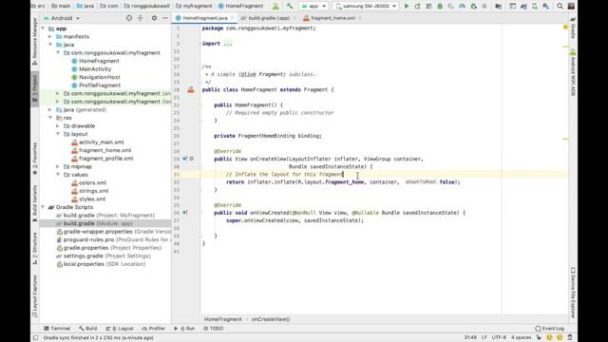Switch to the fragment_home.xml tab
This screenshot has height=342, width=608.
(332, 18)
